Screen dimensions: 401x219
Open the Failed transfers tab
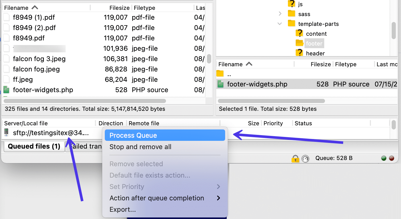(x=86, y=147)
